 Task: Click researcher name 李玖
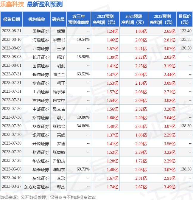click(61, 178)
